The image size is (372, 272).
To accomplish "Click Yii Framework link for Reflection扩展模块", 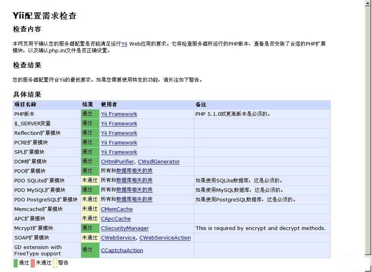I will pyautogui.click(x=119, y=133).
